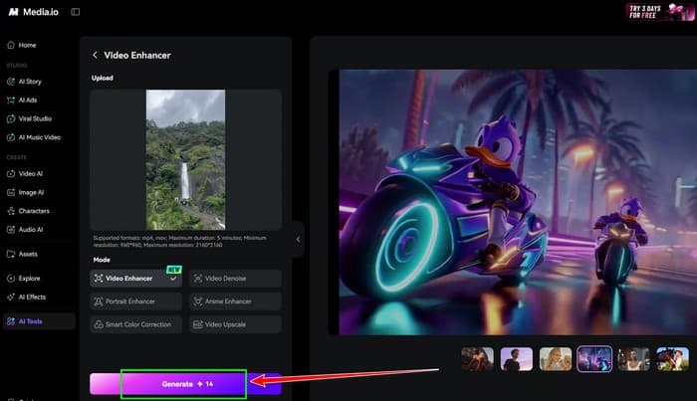Click the Upload section label

click(103, 78)
